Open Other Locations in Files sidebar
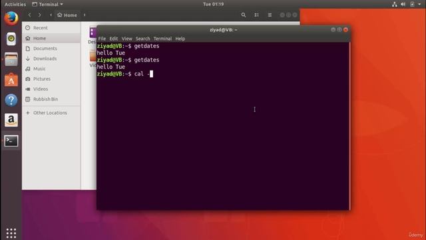Viewport: 426px width, 240px height. pos(51,113)
